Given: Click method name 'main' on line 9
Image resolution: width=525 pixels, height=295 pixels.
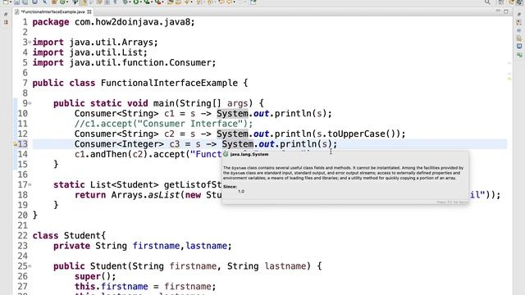Looking at the screenshot, I should pyautogui.click(x=164, y=103).
